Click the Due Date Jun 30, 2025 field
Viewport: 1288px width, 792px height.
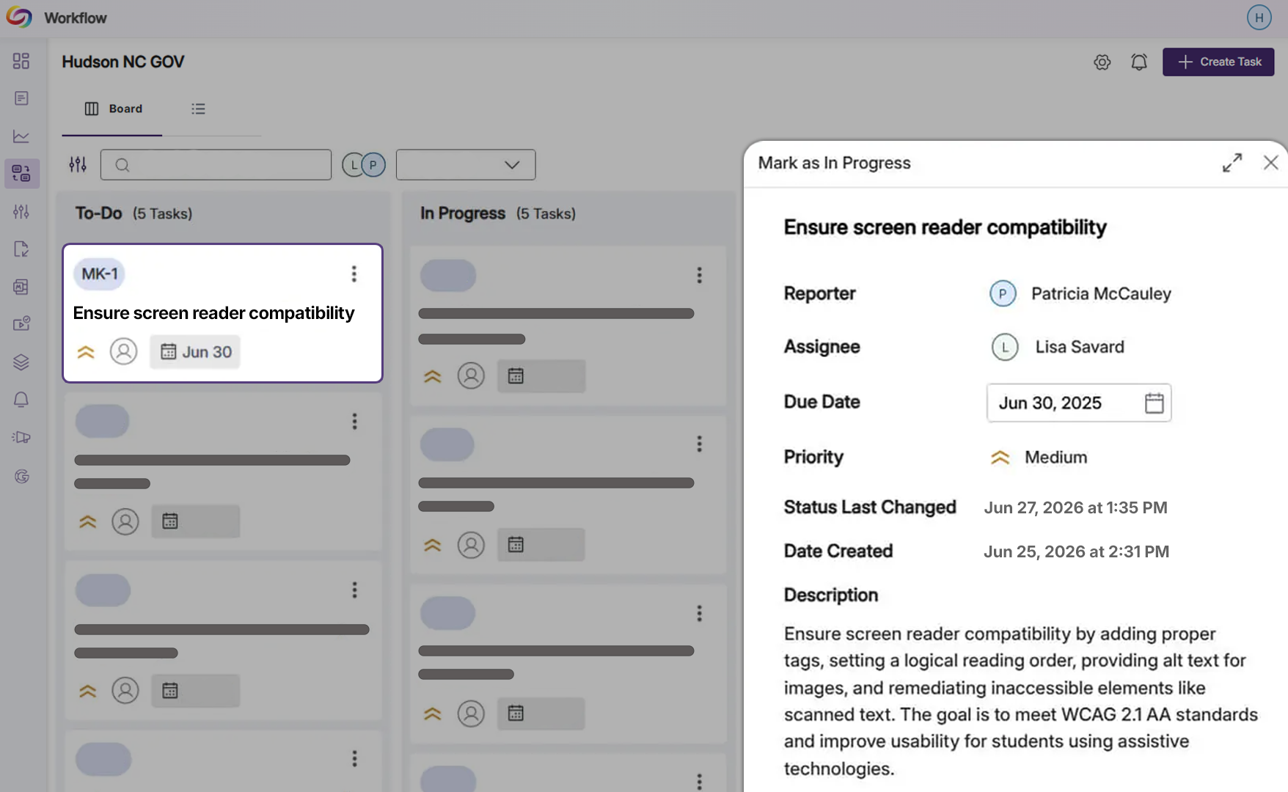(1079, 403)
